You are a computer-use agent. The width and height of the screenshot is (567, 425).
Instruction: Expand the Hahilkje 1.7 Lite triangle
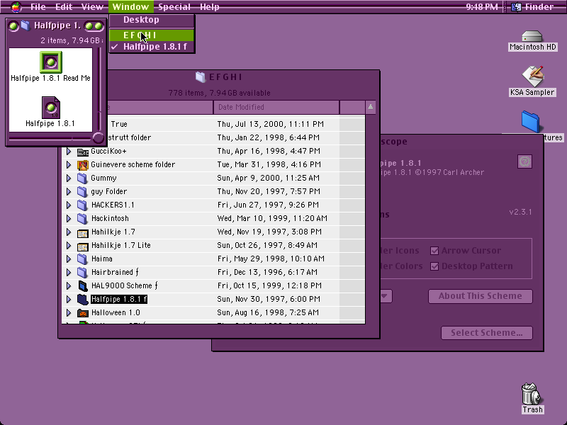coord(69,245)
